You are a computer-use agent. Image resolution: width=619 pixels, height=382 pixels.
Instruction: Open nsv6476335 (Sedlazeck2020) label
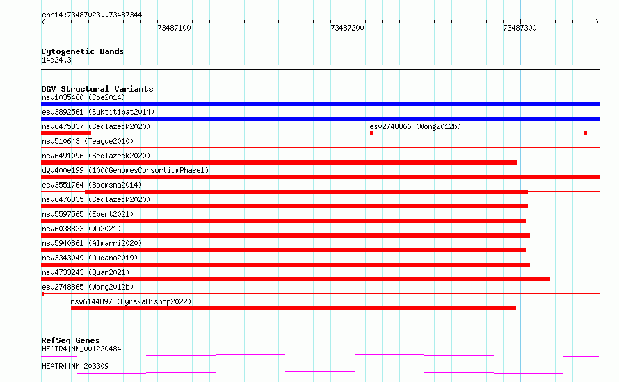[x=96, y=199]
